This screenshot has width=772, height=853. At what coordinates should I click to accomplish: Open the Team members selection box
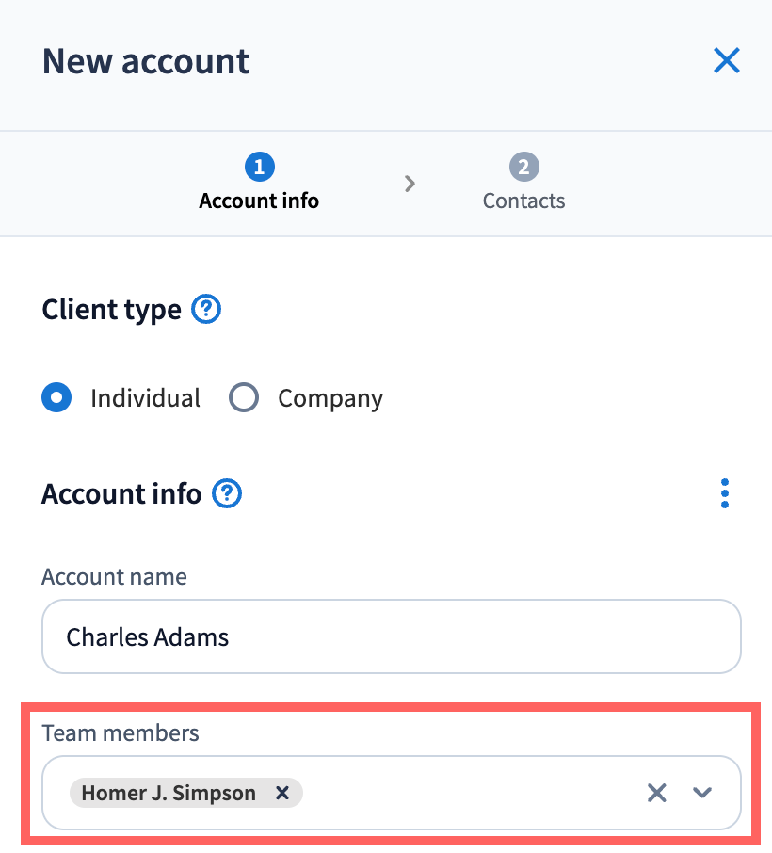click(471, 793)
